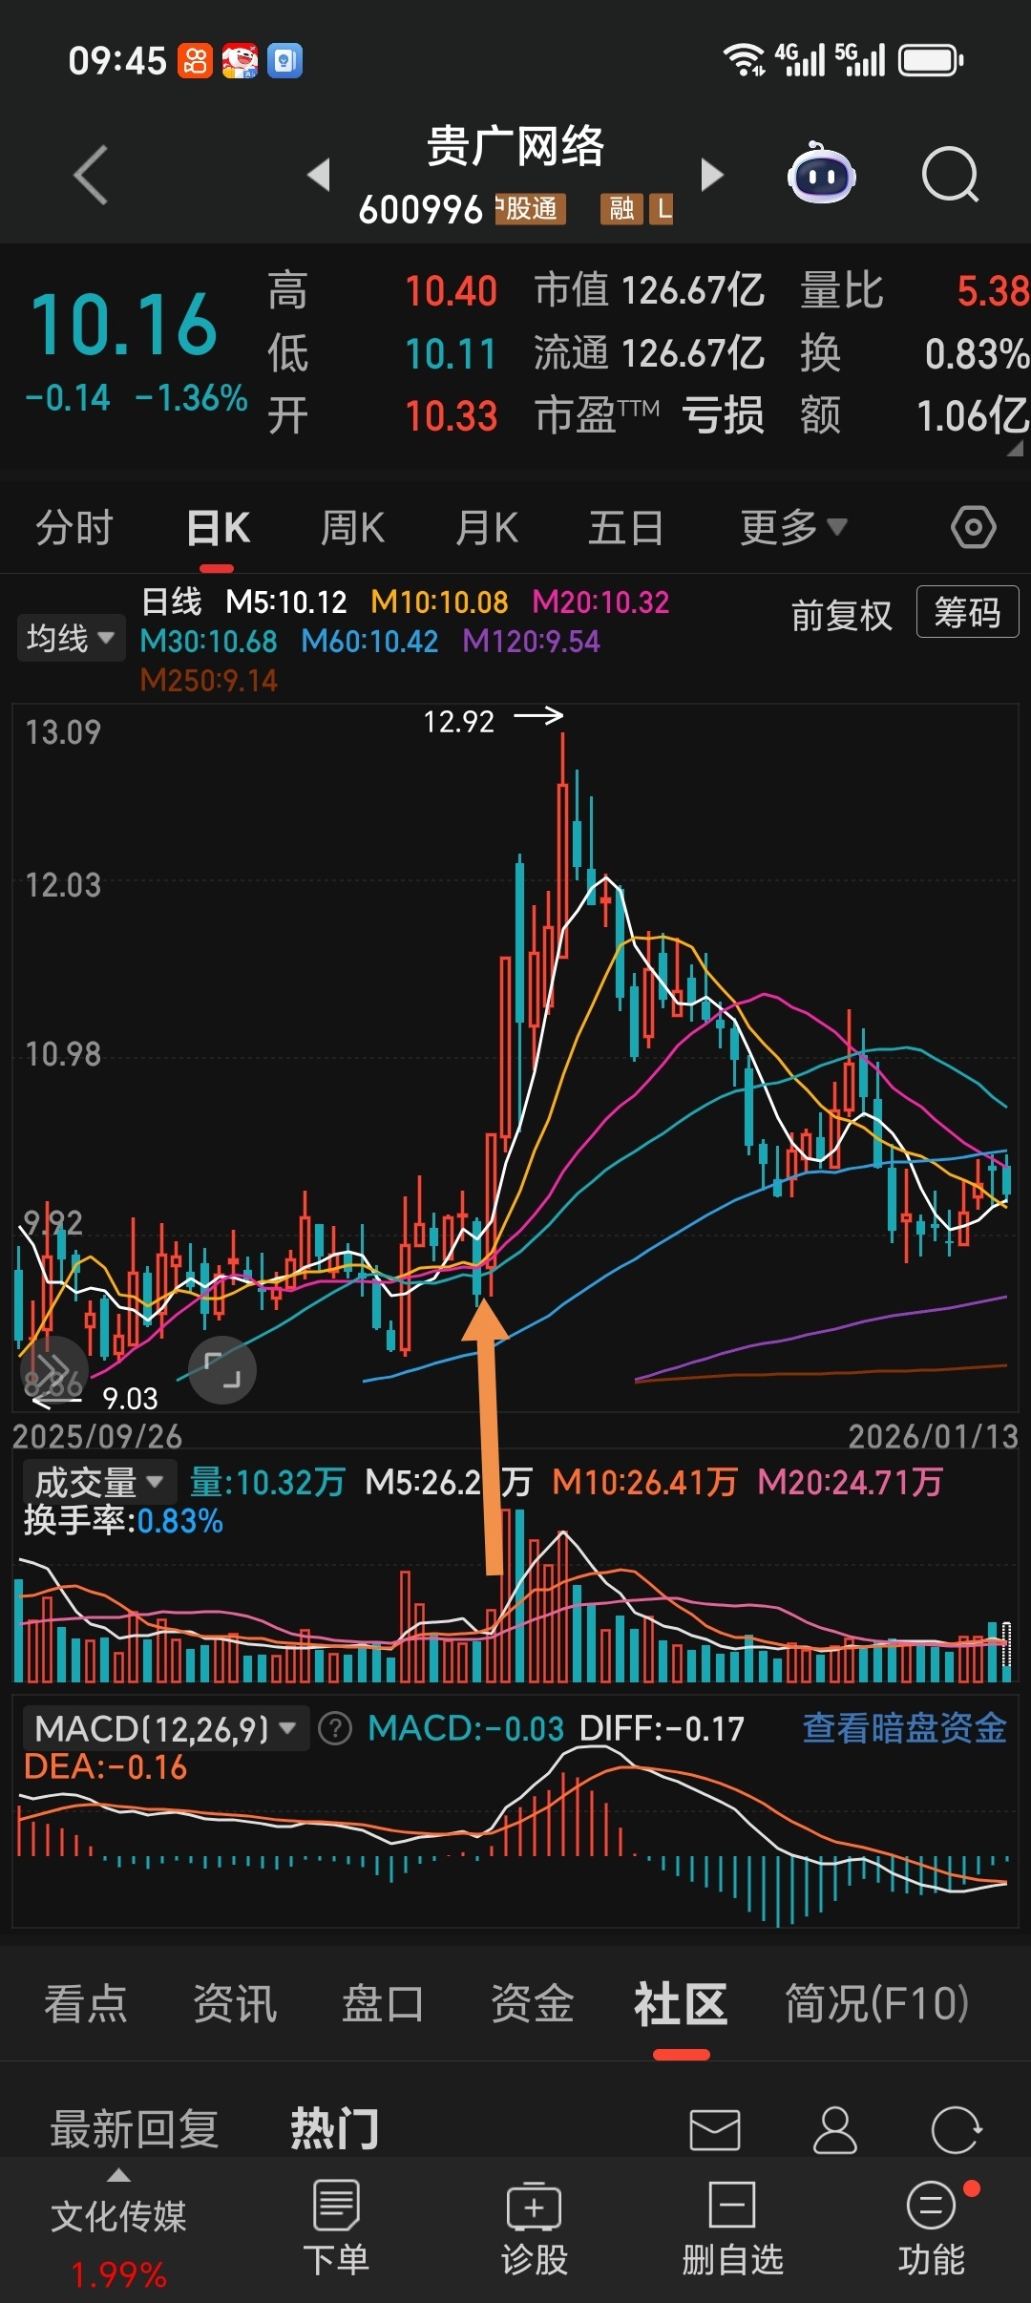
Task: Open the search magnifier
Action: (951, 175)
